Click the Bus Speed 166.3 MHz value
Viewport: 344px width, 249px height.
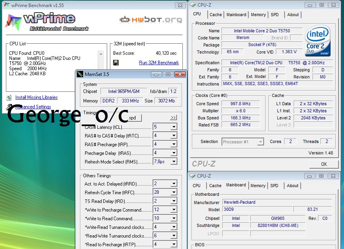tap(240, 118)
